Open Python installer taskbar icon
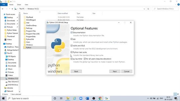 (x=106, y=98)
